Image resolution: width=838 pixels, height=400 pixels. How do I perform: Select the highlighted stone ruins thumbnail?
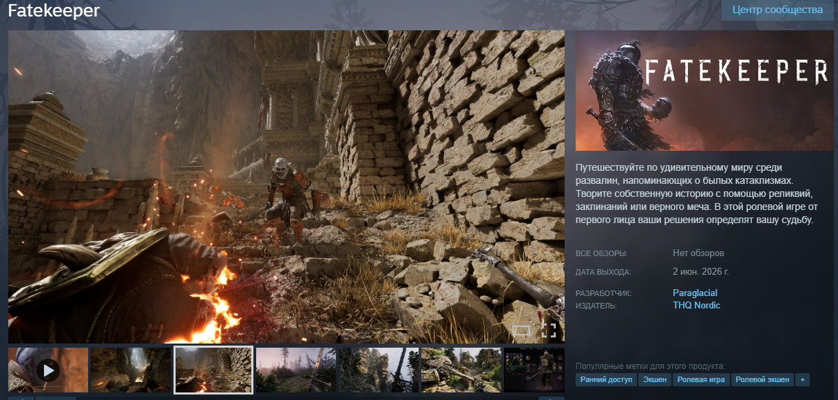click(213, 370)
